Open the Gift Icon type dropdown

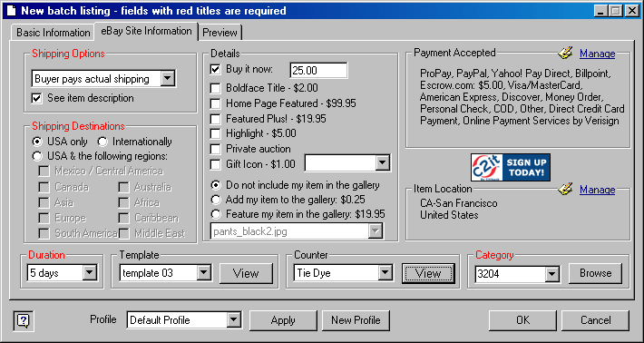[x=383, y=163]
